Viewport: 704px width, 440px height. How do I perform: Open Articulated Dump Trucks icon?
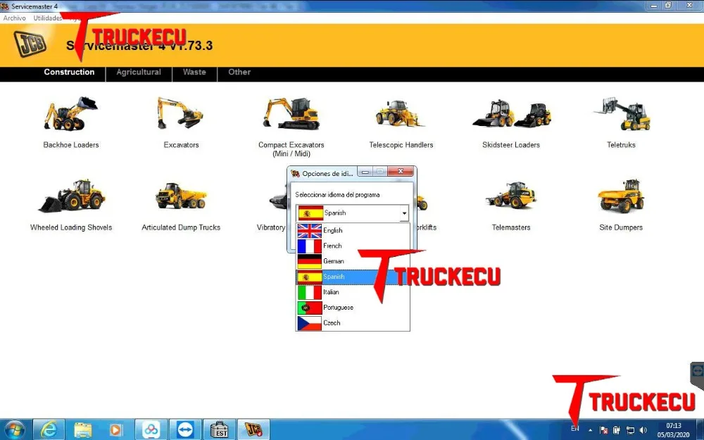(x=181, y=195)
